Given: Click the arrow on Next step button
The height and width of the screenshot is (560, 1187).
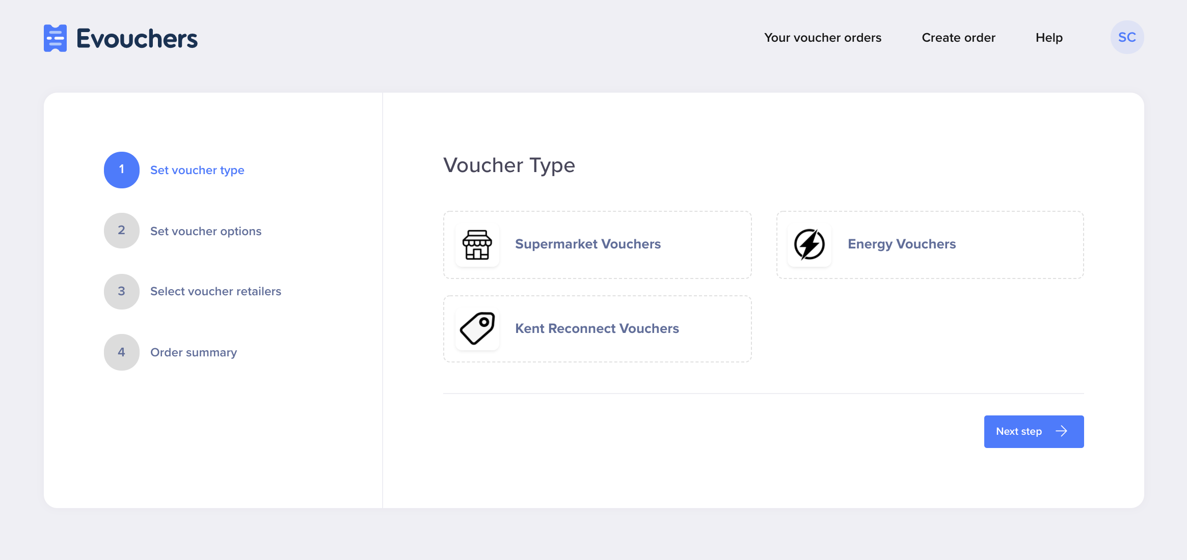Looking at the screenshot, I should (1062, 432).
